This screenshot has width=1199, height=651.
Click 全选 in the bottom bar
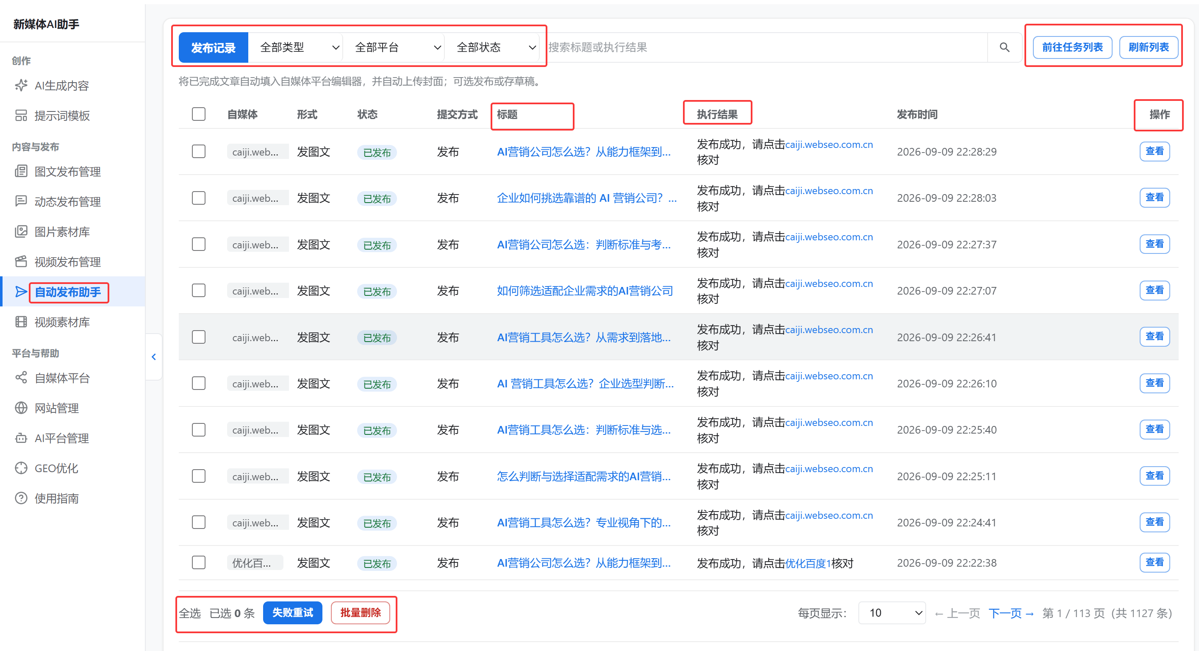coord(190,613)
